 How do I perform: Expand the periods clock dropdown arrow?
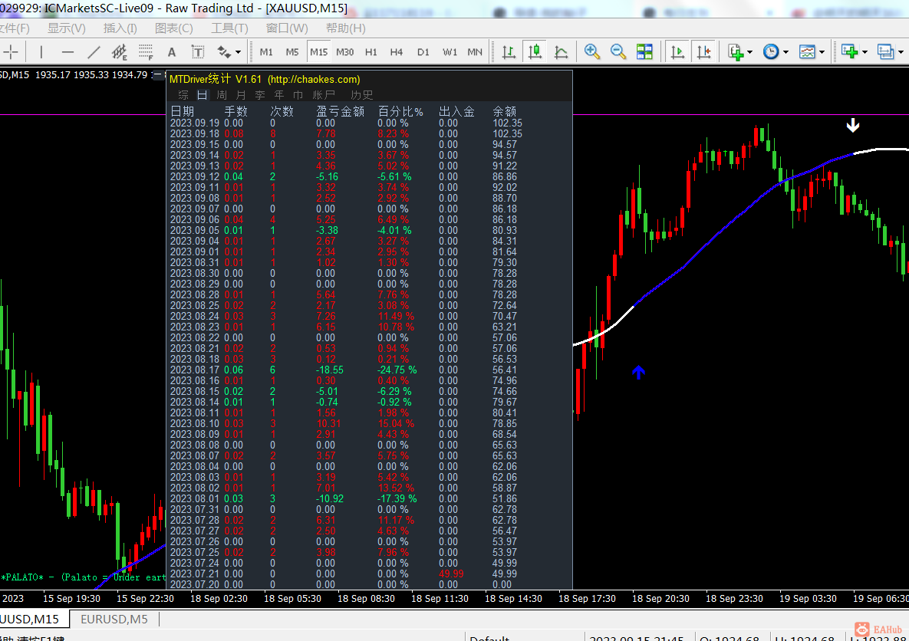(785, 52)
